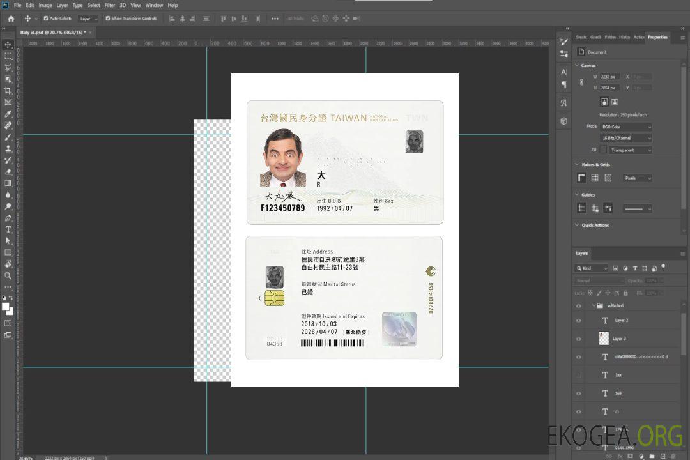Uncheck the Auto-Select checkbox
The image size is (690, 460).
tap(45, 19)
